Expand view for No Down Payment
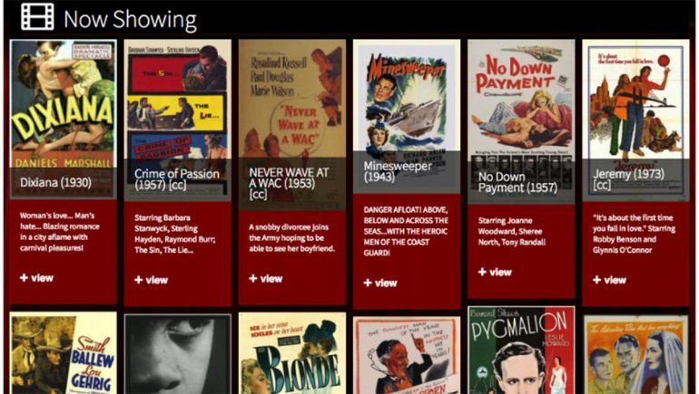Screen dimensions: 699x394 [x=495, y=272]
